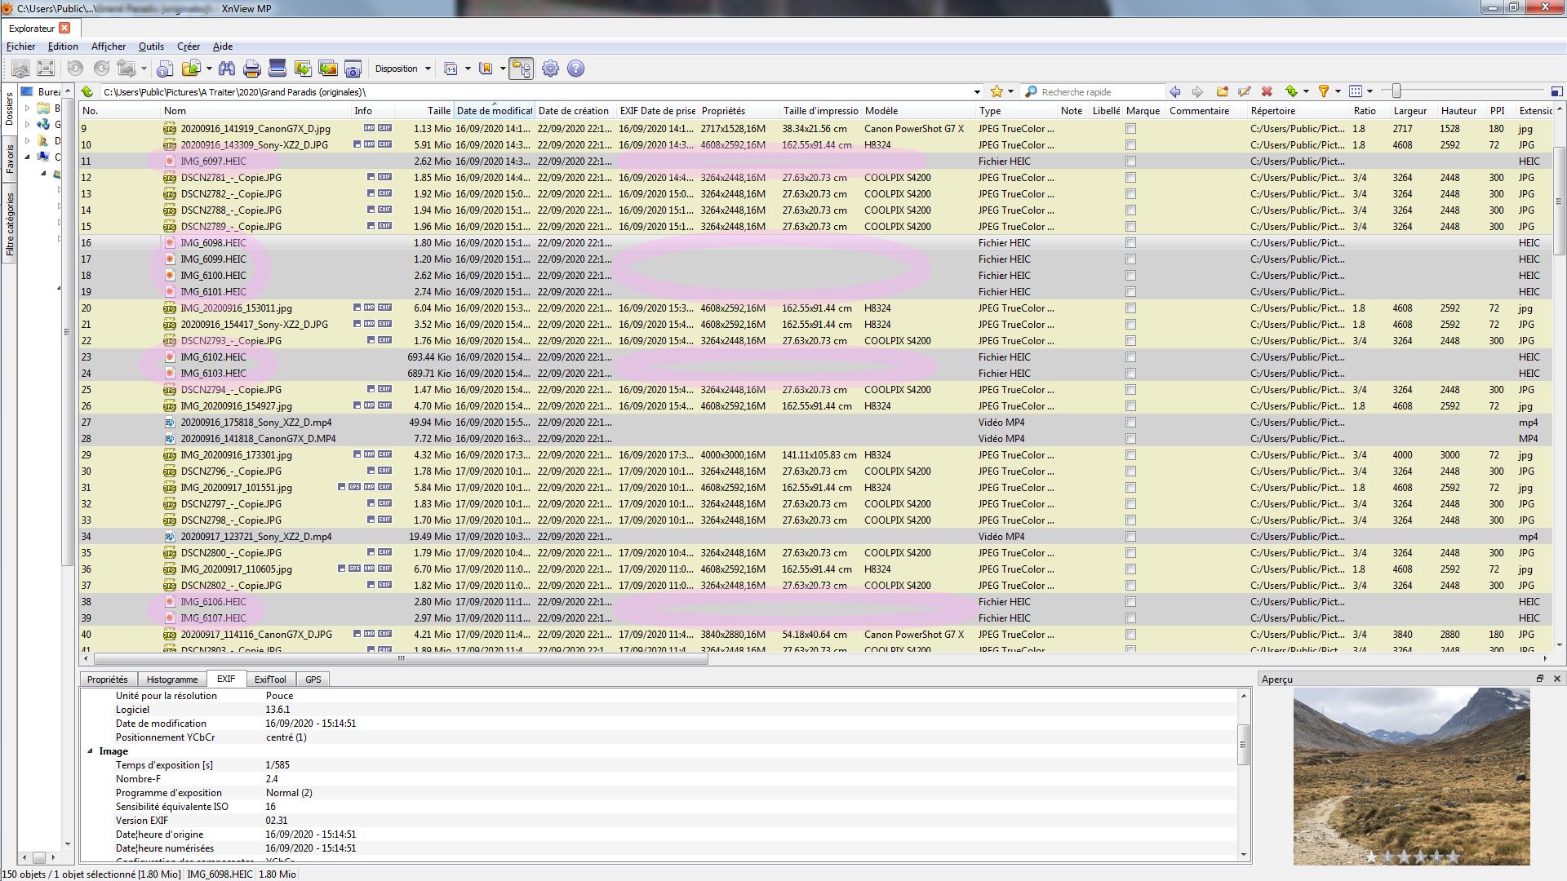Open the Outils menu
The height and width of the screenshot is (881, 1567).
tap(151, 46)
